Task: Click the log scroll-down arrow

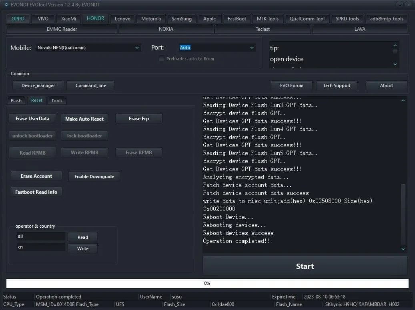Action: coord(403,249)
